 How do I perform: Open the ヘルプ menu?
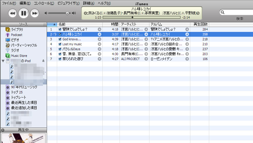click(x=104, y=3)
